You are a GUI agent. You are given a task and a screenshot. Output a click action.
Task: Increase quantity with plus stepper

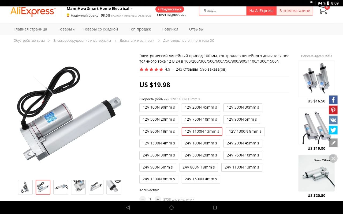pyautogui.click(x=158, y=199)
